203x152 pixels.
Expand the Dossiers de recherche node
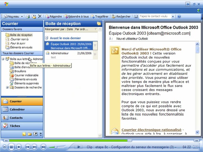(x=7, y=87)
